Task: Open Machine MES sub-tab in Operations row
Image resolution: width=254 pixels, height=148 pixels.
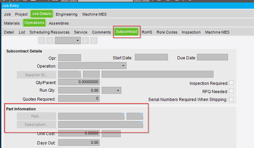Action: tap(217, 32)
